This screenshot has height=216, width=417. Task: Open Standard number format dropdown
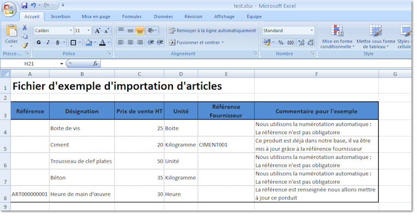[312, 31]
